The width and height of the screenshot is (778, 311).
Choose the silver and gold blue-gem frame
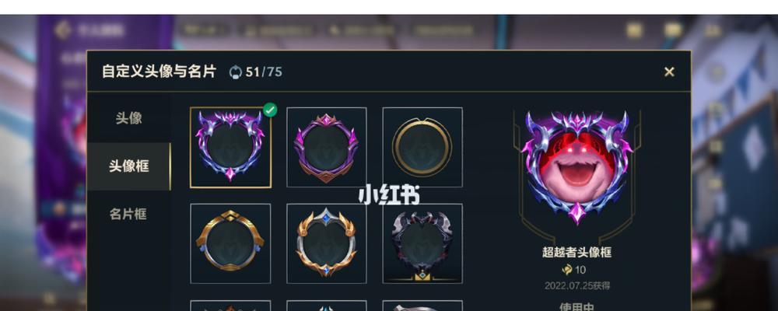pos(327,243)
